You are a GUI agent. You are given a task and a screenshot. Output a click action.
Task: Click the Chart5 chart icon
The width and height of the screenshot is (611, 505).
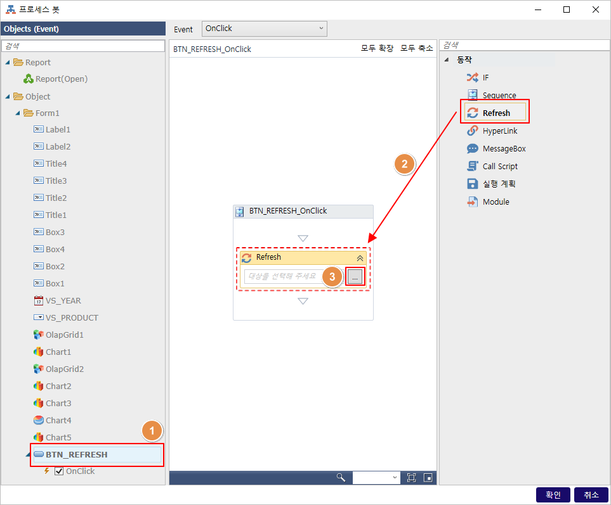39,437
